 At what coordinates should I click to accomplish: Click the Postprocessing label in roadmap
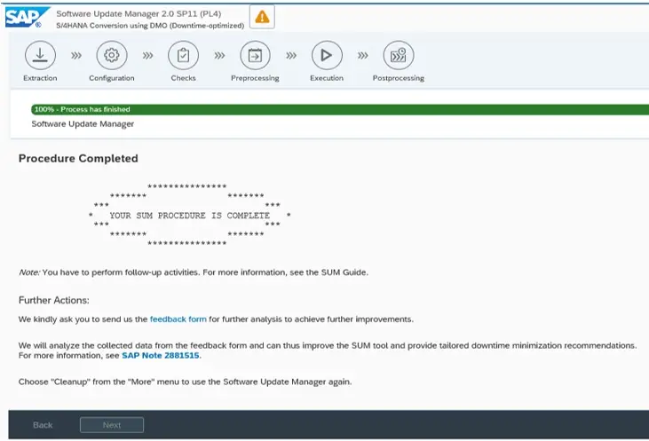(398, 78)
